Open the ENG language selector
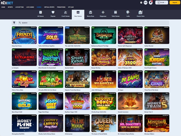Viewport: 181px width, 136px height. pos(146,3)
